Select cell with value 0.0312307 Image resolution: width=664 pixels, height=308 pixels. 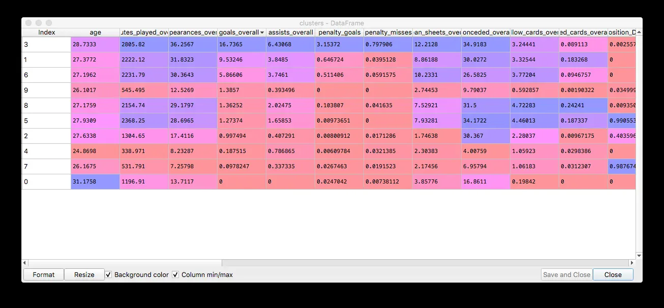pos(583,166)
